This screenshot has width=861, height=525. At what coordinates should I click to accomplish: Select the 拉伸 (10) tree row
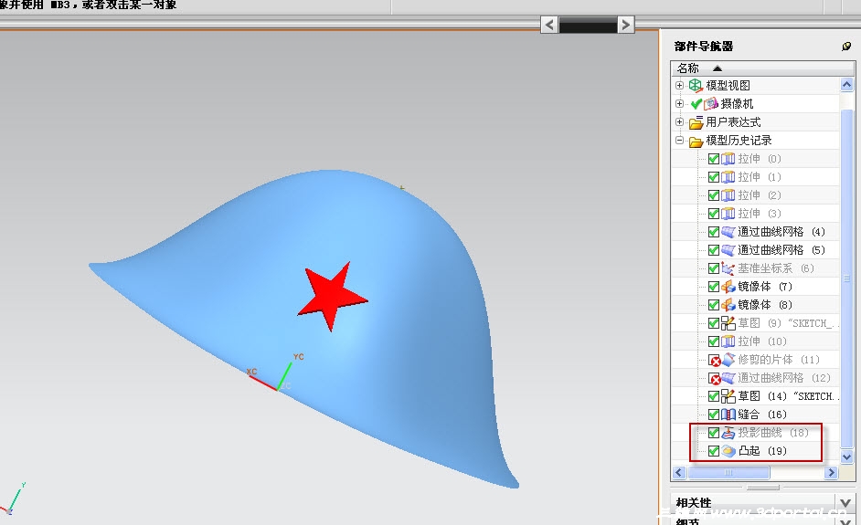point(756,341)
